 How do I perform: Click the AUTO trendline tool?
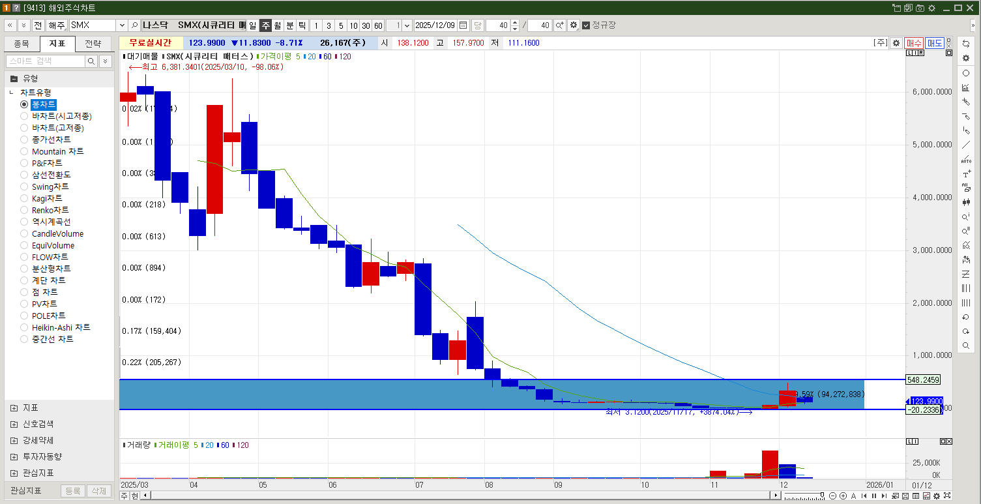(966, 159)
